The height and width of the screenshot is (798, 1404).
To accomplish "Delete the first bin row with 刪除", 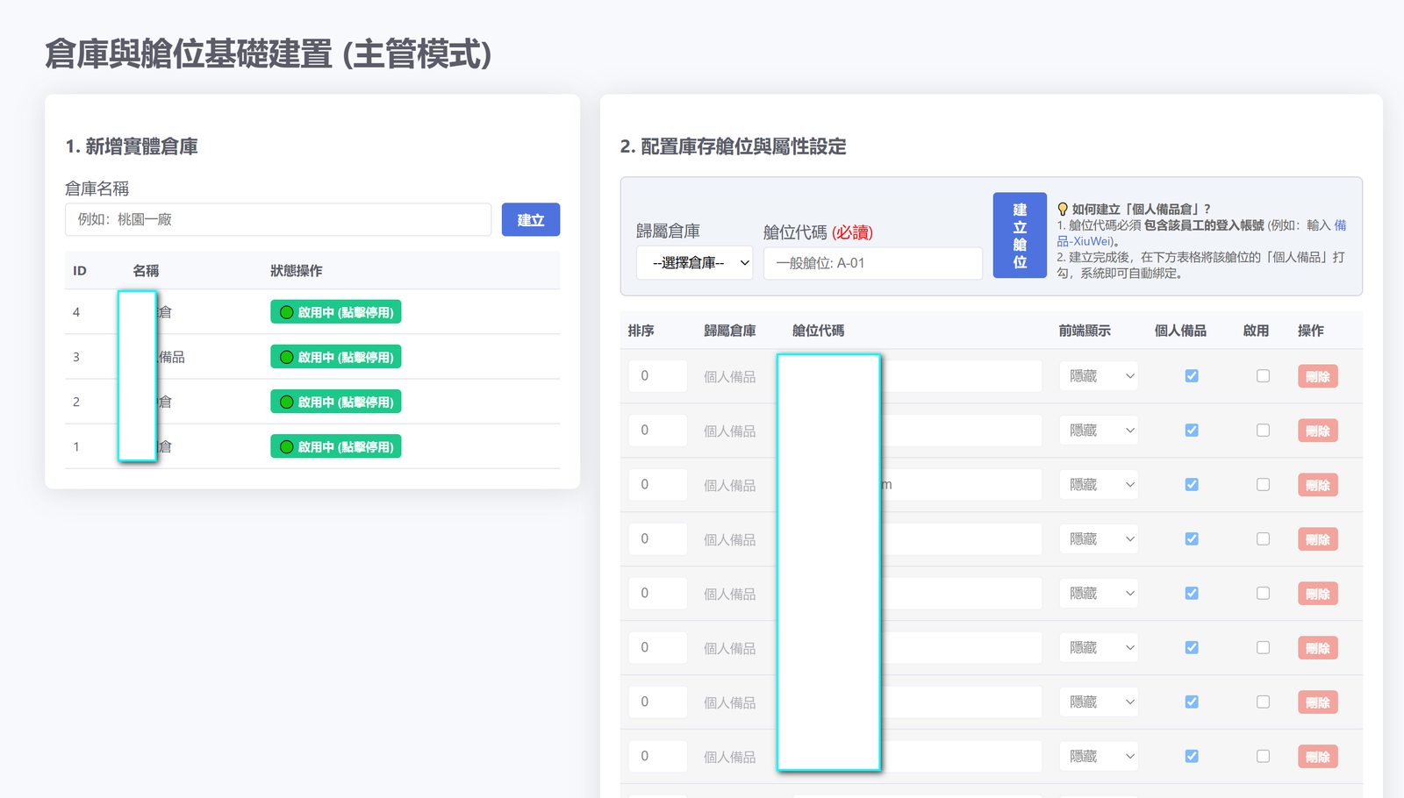I will (x=1318, y=376).
